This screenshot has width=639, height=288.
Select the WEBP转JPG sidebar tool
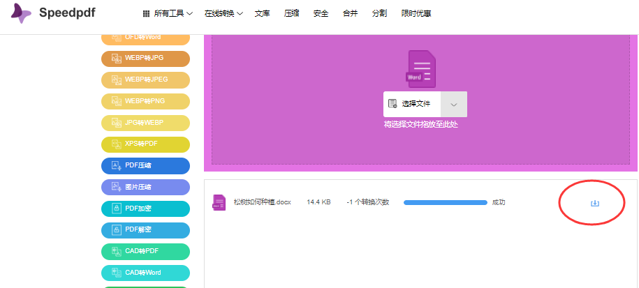(x=145, y=59)
